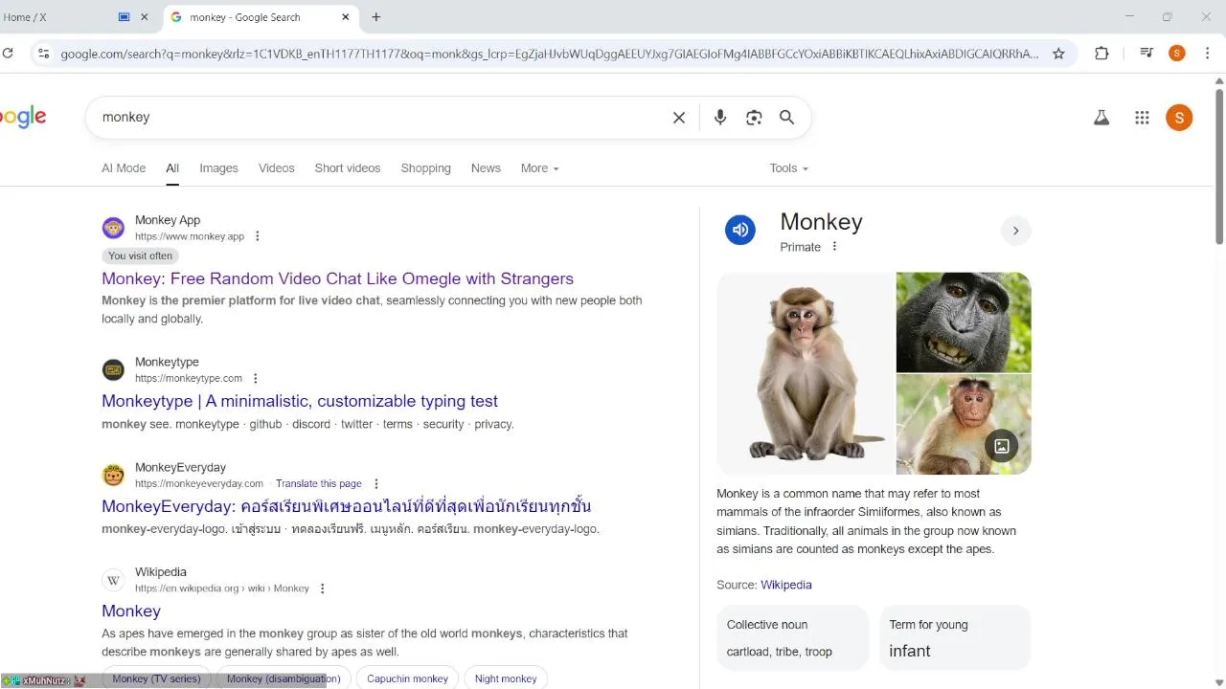Open Monkey: Free Random Video Chat link
This screenshot has width=1226, height=689.
click(x=337, y=278)
